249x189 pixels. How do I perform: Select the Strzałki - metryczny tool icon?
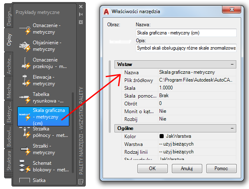point(25,150)
